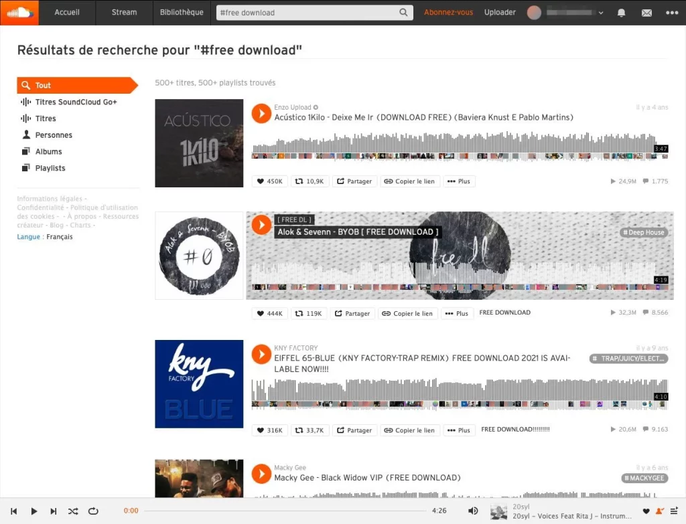Open messages envelope icon
Viewport: 686px width, 524px height.
(646, 13)
